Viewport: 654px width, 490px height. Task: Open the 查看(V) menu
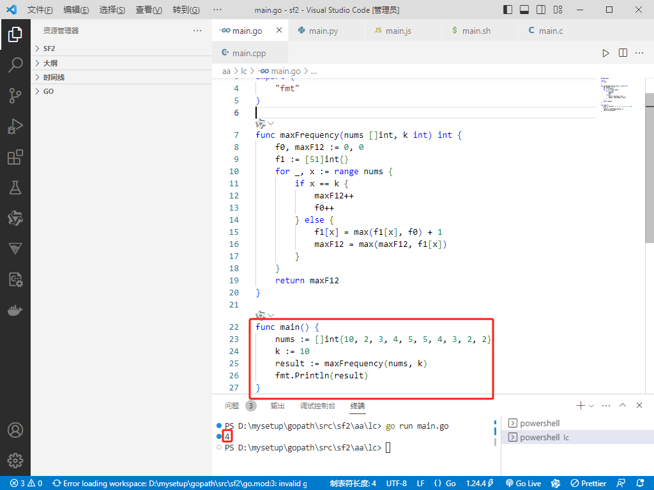[x=149, y=10]
